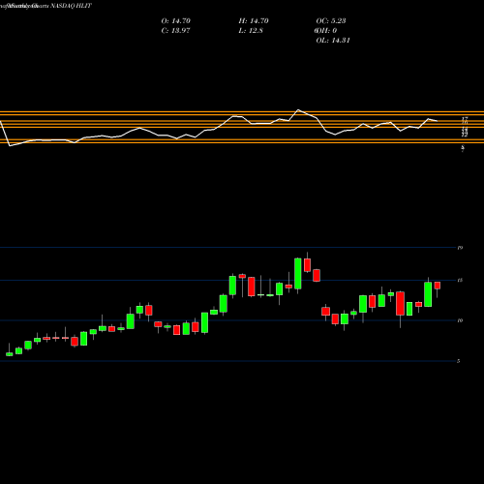Viewport: 484px width, 484px height.
Task: Click the 'OL: 14.31' reading
Action: click(333, 41)
